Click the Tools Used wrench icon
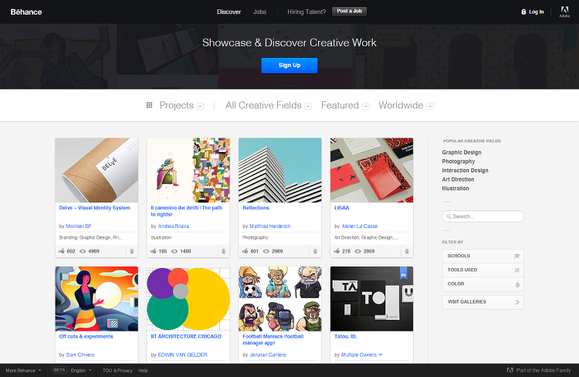 (x=517, y=270)
